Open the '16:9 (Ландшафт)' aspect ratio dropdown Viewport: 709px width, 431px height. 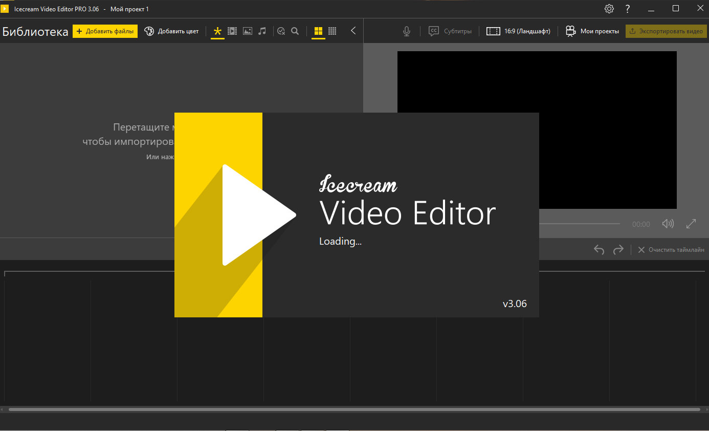(x=518, y=31)
